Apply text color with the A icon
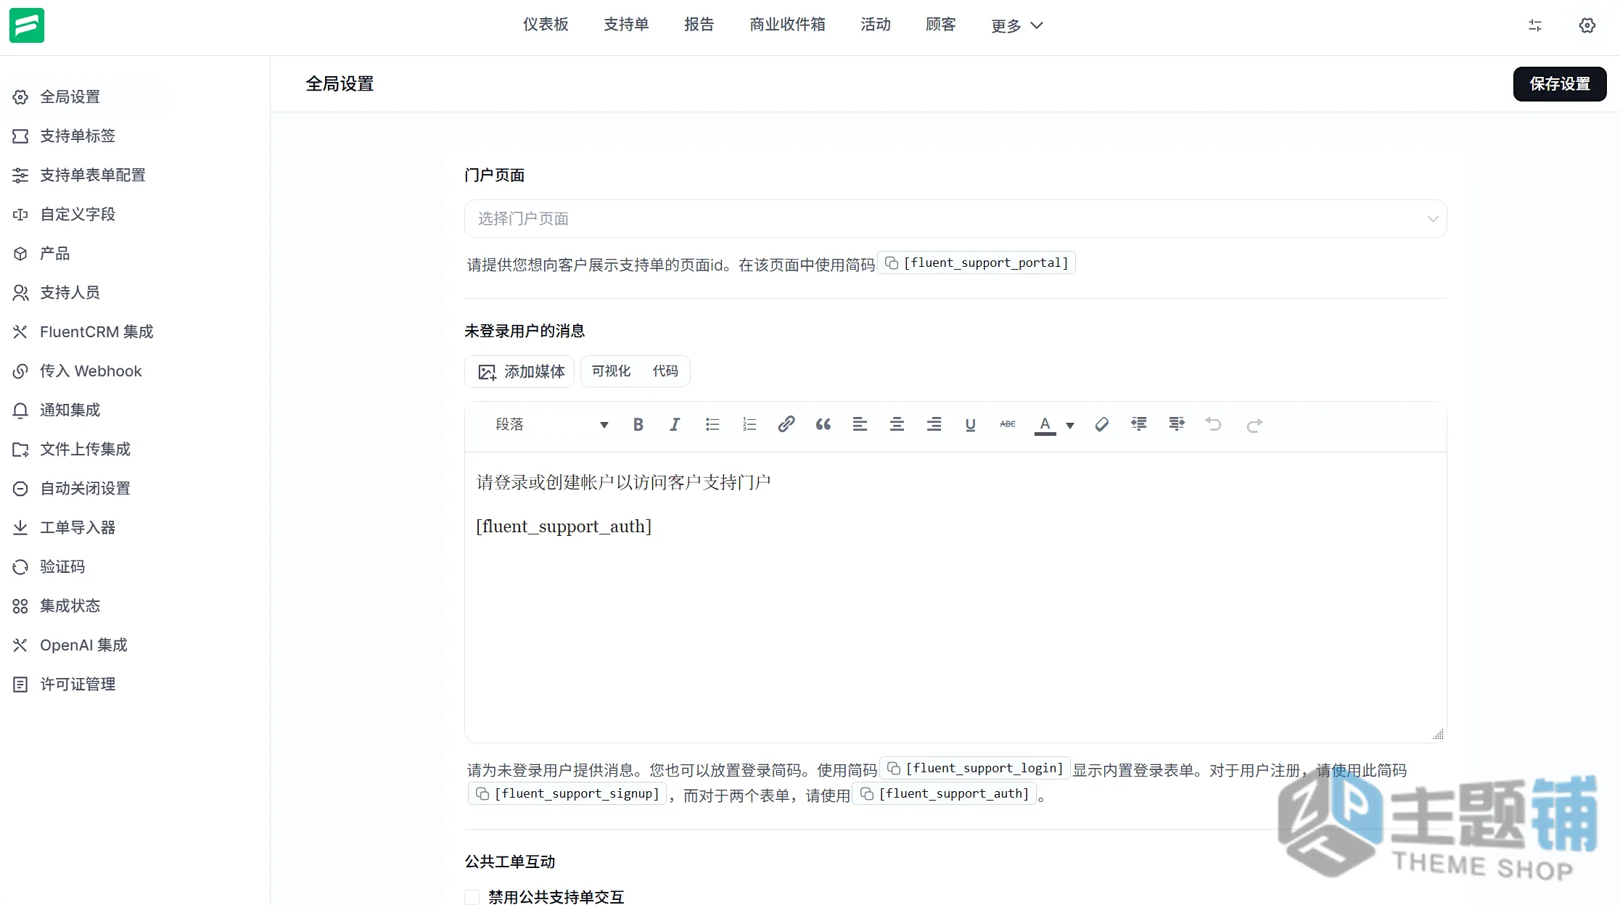 [x=1045, y=425]
